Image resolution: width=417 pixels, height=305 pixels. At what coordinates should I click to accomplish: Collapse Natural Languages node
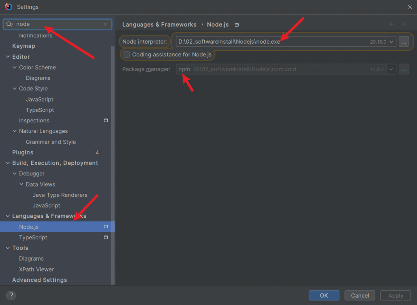click(14, 131)
